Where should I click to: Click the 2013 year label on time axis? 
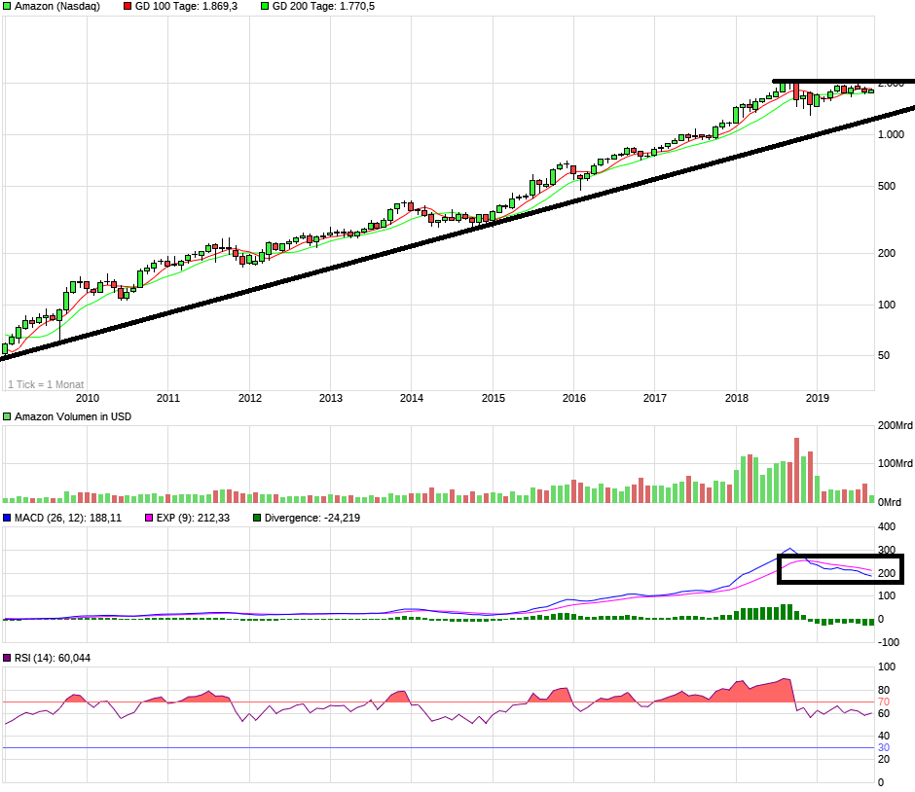(331, 398)
